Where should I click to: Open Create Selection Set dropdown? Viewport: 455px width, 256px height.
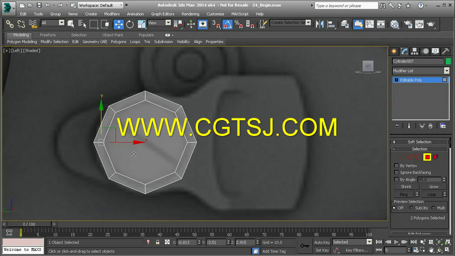[291, 23]
